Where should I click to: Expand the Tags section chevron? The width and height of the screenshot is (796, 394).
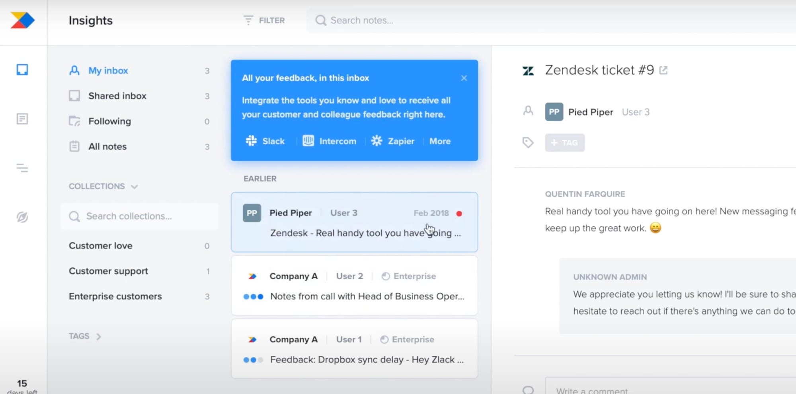(x=98, y=337)
